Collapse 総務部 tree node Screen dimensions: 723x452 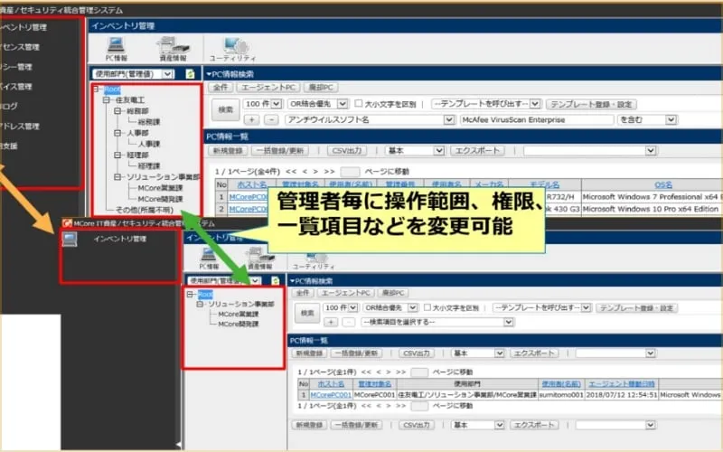[117, 110]
